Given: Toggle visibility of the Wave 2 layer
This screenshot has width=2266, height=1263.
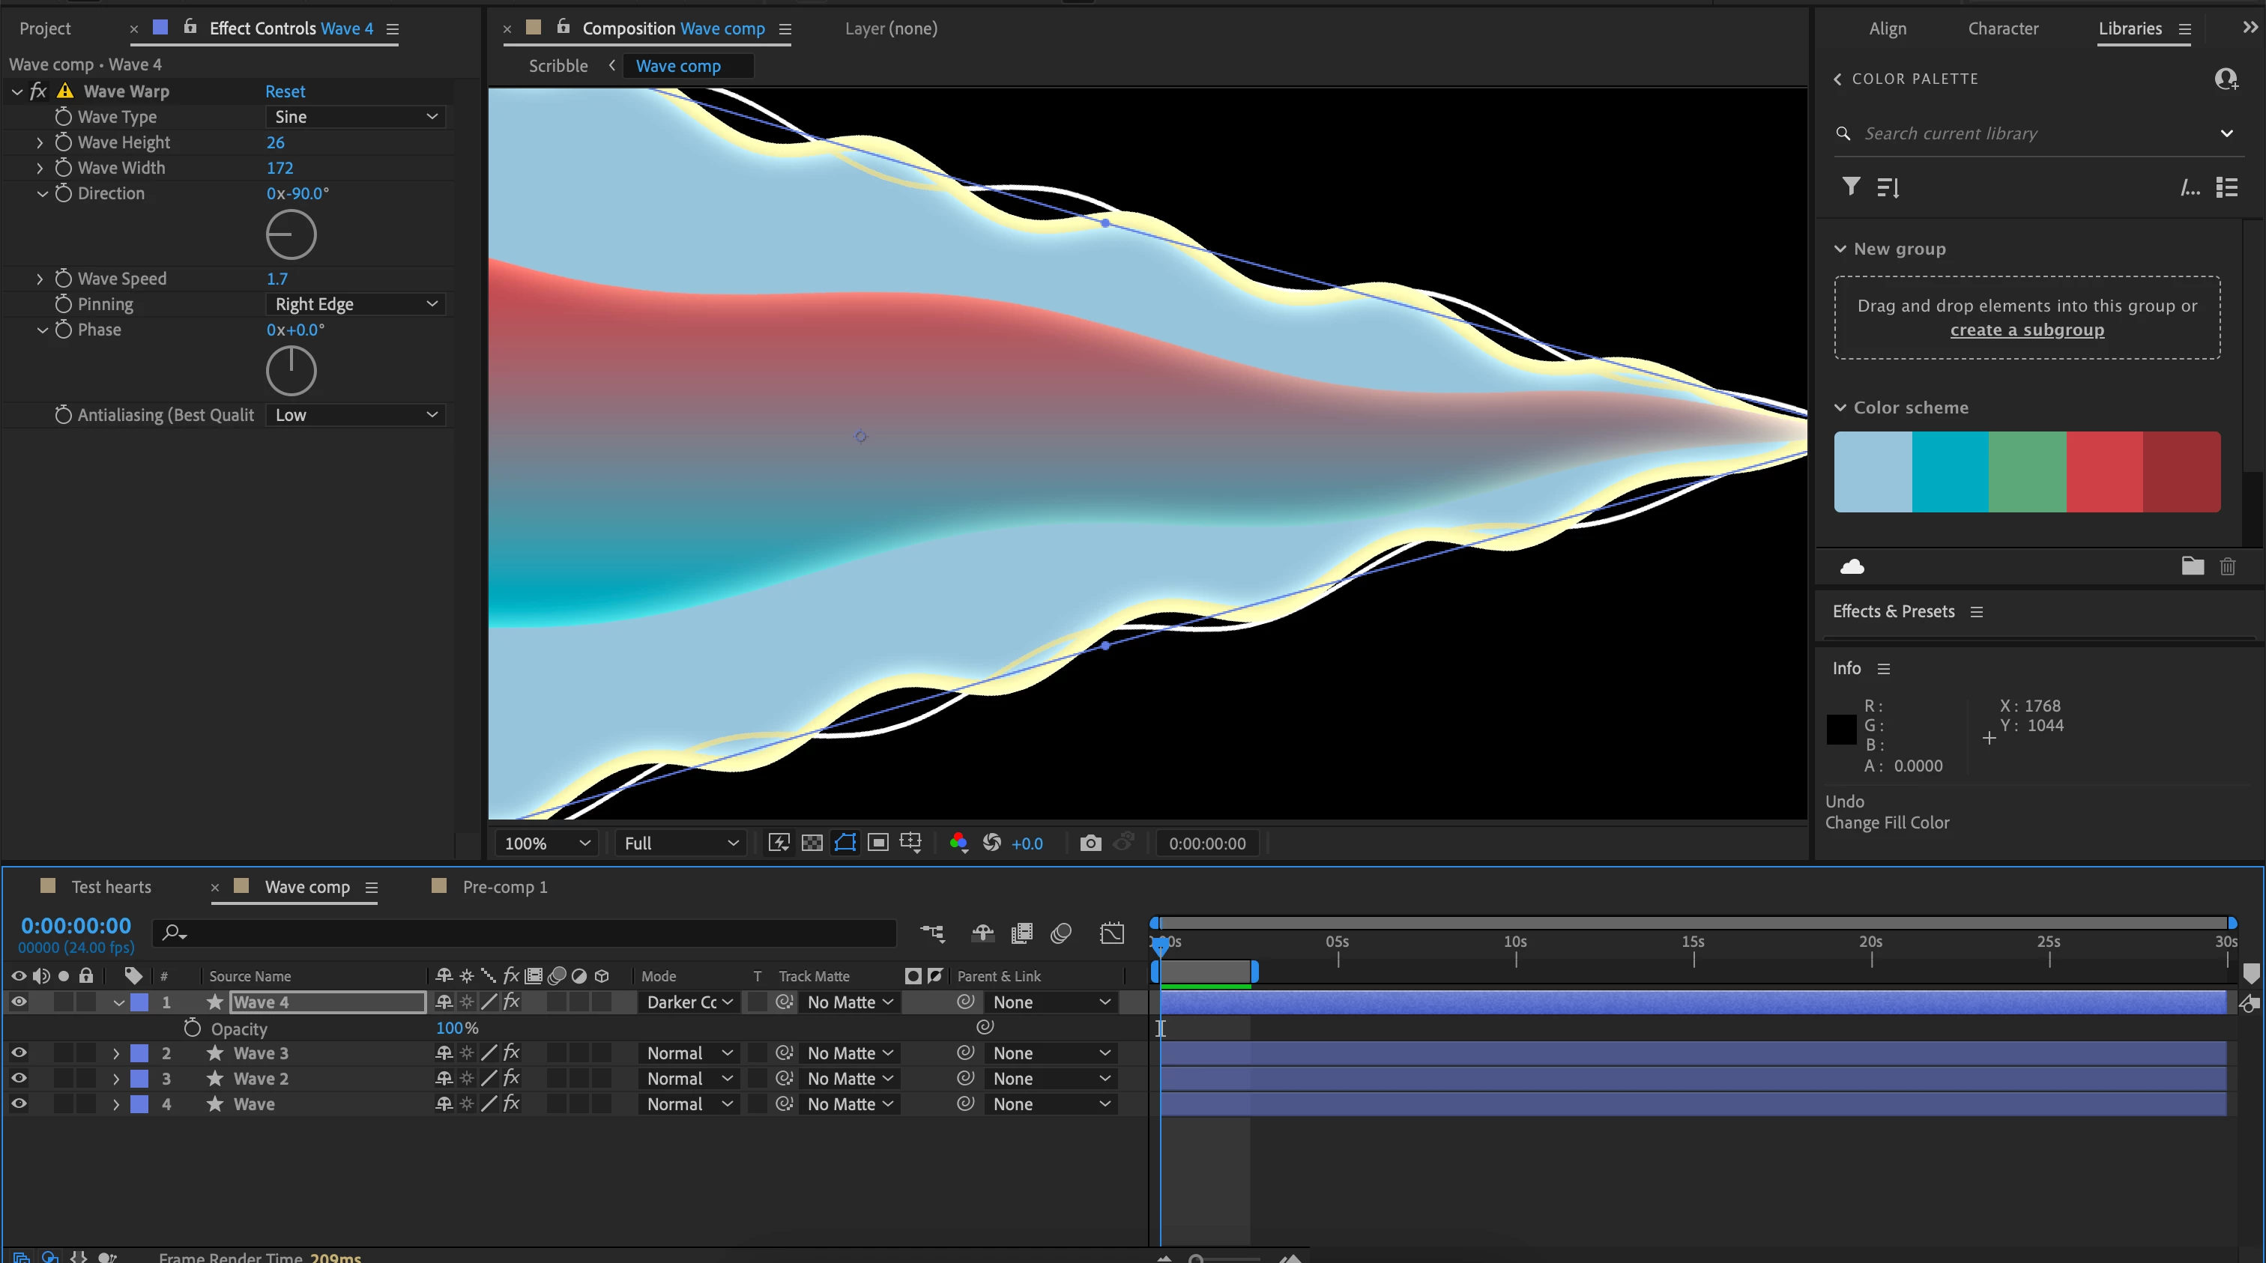Looking at the screenshot, I should [x=19, y=1078].
